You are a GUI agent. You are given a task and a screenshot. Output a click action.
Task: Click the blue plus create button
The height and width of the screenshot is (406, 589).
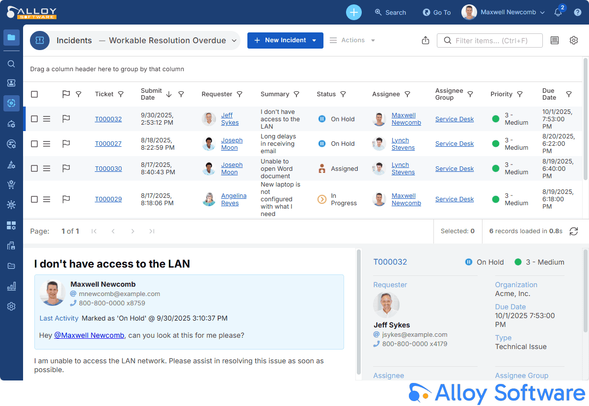pyautogui.click(x=353, y=12)
